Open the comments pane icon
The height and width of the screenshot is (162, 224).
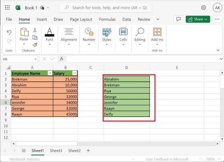(179, 19)
